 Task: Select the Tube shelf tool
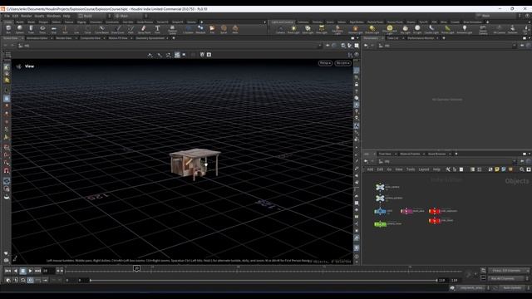click(31, 30)
